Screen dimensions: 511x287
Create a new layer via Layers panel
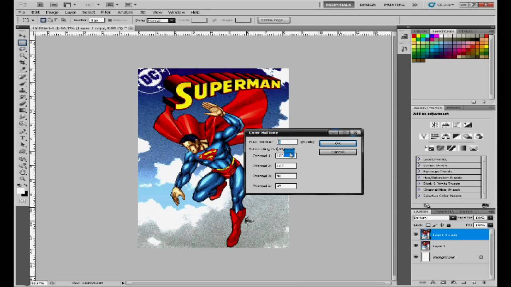pyautogui.click(x=473, y=283)
